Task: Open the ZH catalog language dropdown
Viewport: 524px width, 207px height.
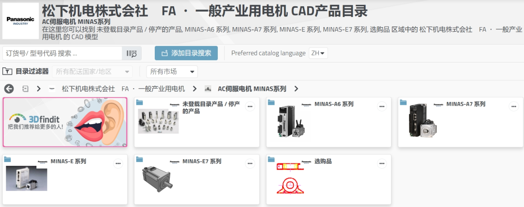Action: (x=318, y=53)
